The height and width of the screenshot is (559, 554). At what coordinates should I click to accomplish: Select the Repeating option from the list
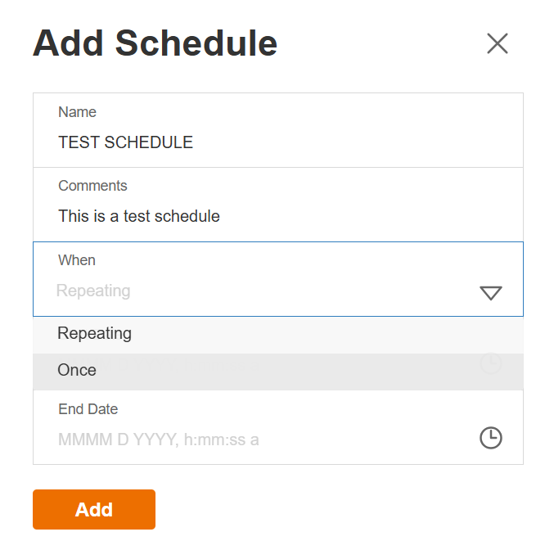tap(94, 333)
